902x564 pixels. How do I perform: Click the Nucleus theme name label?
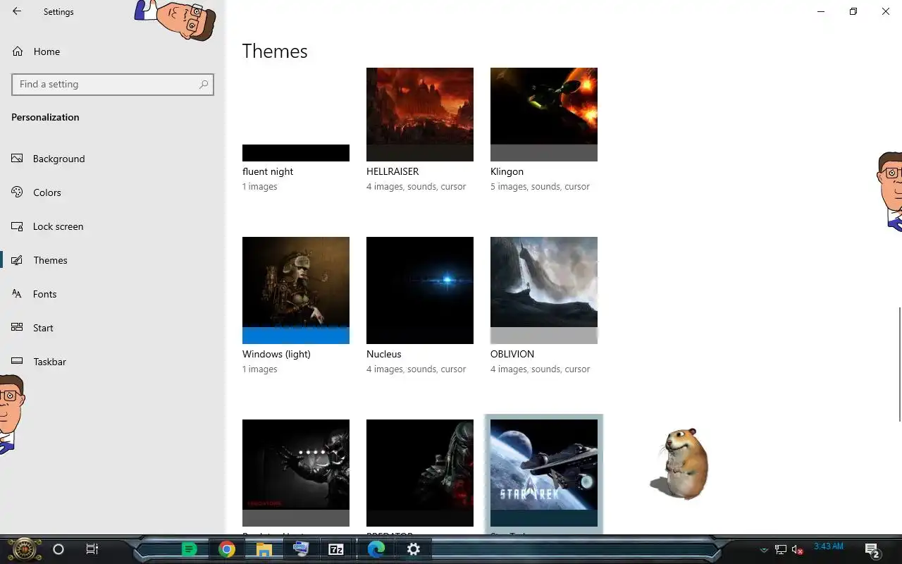click(x=384, y=354)
